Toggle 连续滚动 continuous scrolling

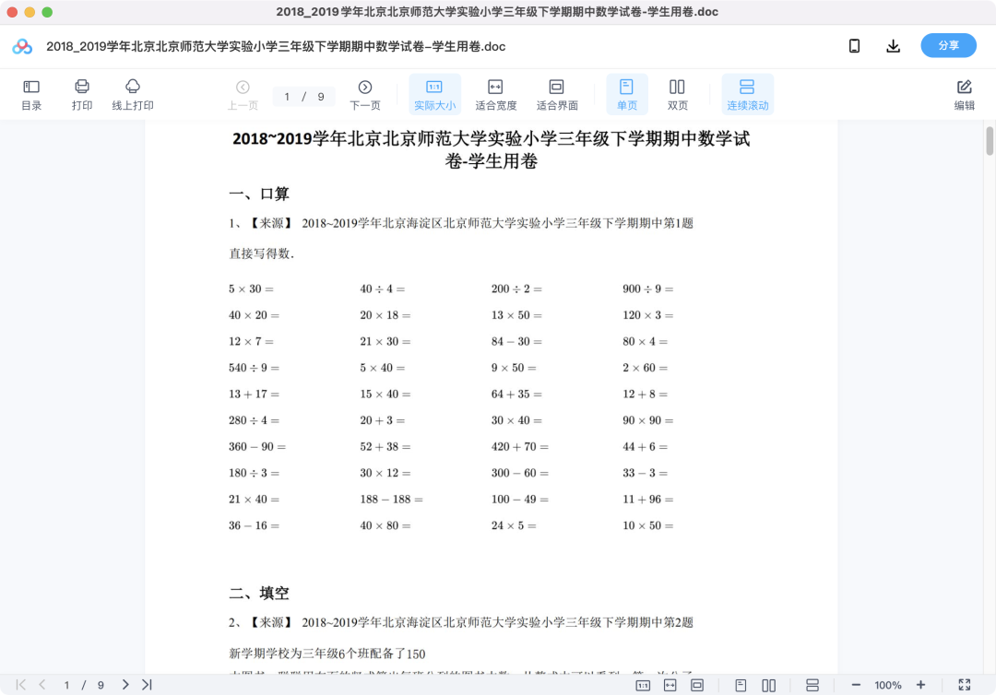pos(748,95)
